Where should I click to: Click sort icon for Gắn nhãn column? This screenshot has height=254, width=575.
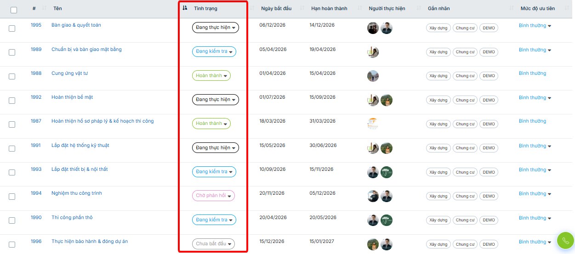point(512,8)
